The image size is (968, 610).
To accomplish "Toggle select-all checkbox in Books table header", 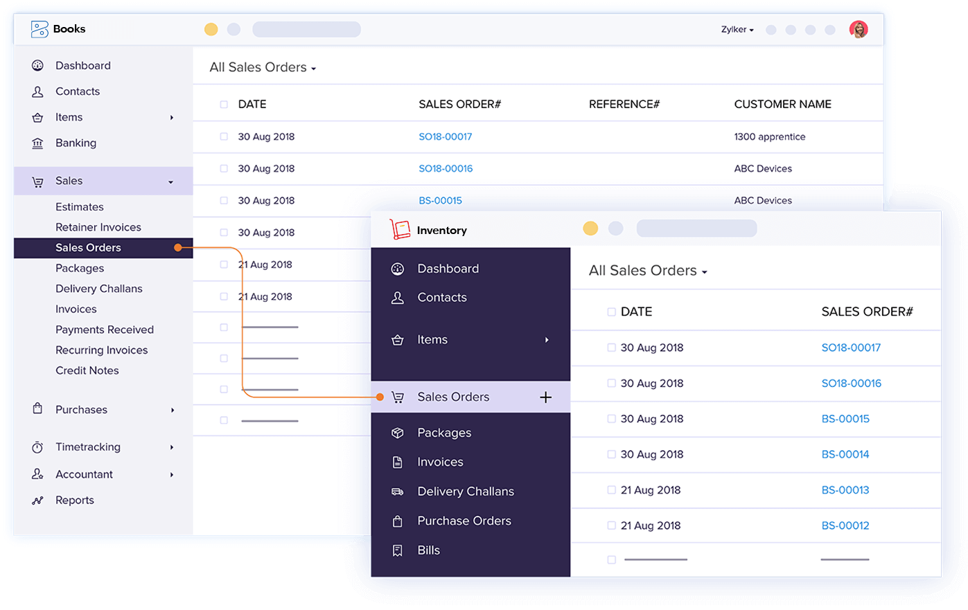I will pyautogui.click(x=224, y=105).
